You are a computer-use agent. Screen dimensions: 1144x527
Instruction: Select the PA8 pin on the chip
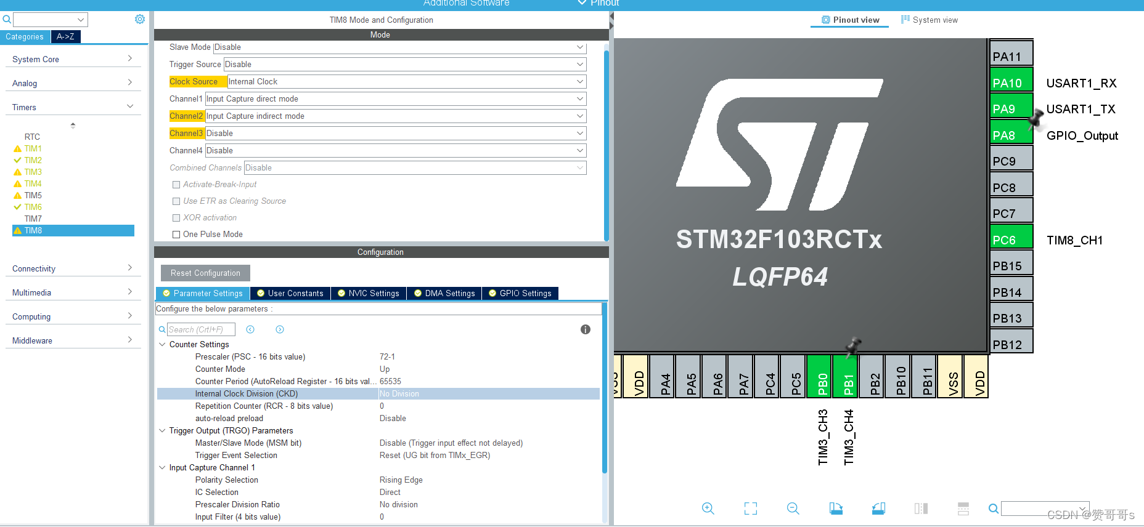click(x=1011, y=132)
